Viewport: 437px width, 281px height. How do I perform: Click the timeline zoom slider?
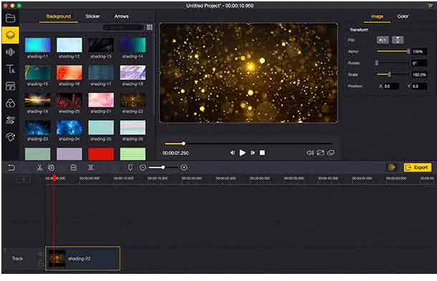(163, 167)
